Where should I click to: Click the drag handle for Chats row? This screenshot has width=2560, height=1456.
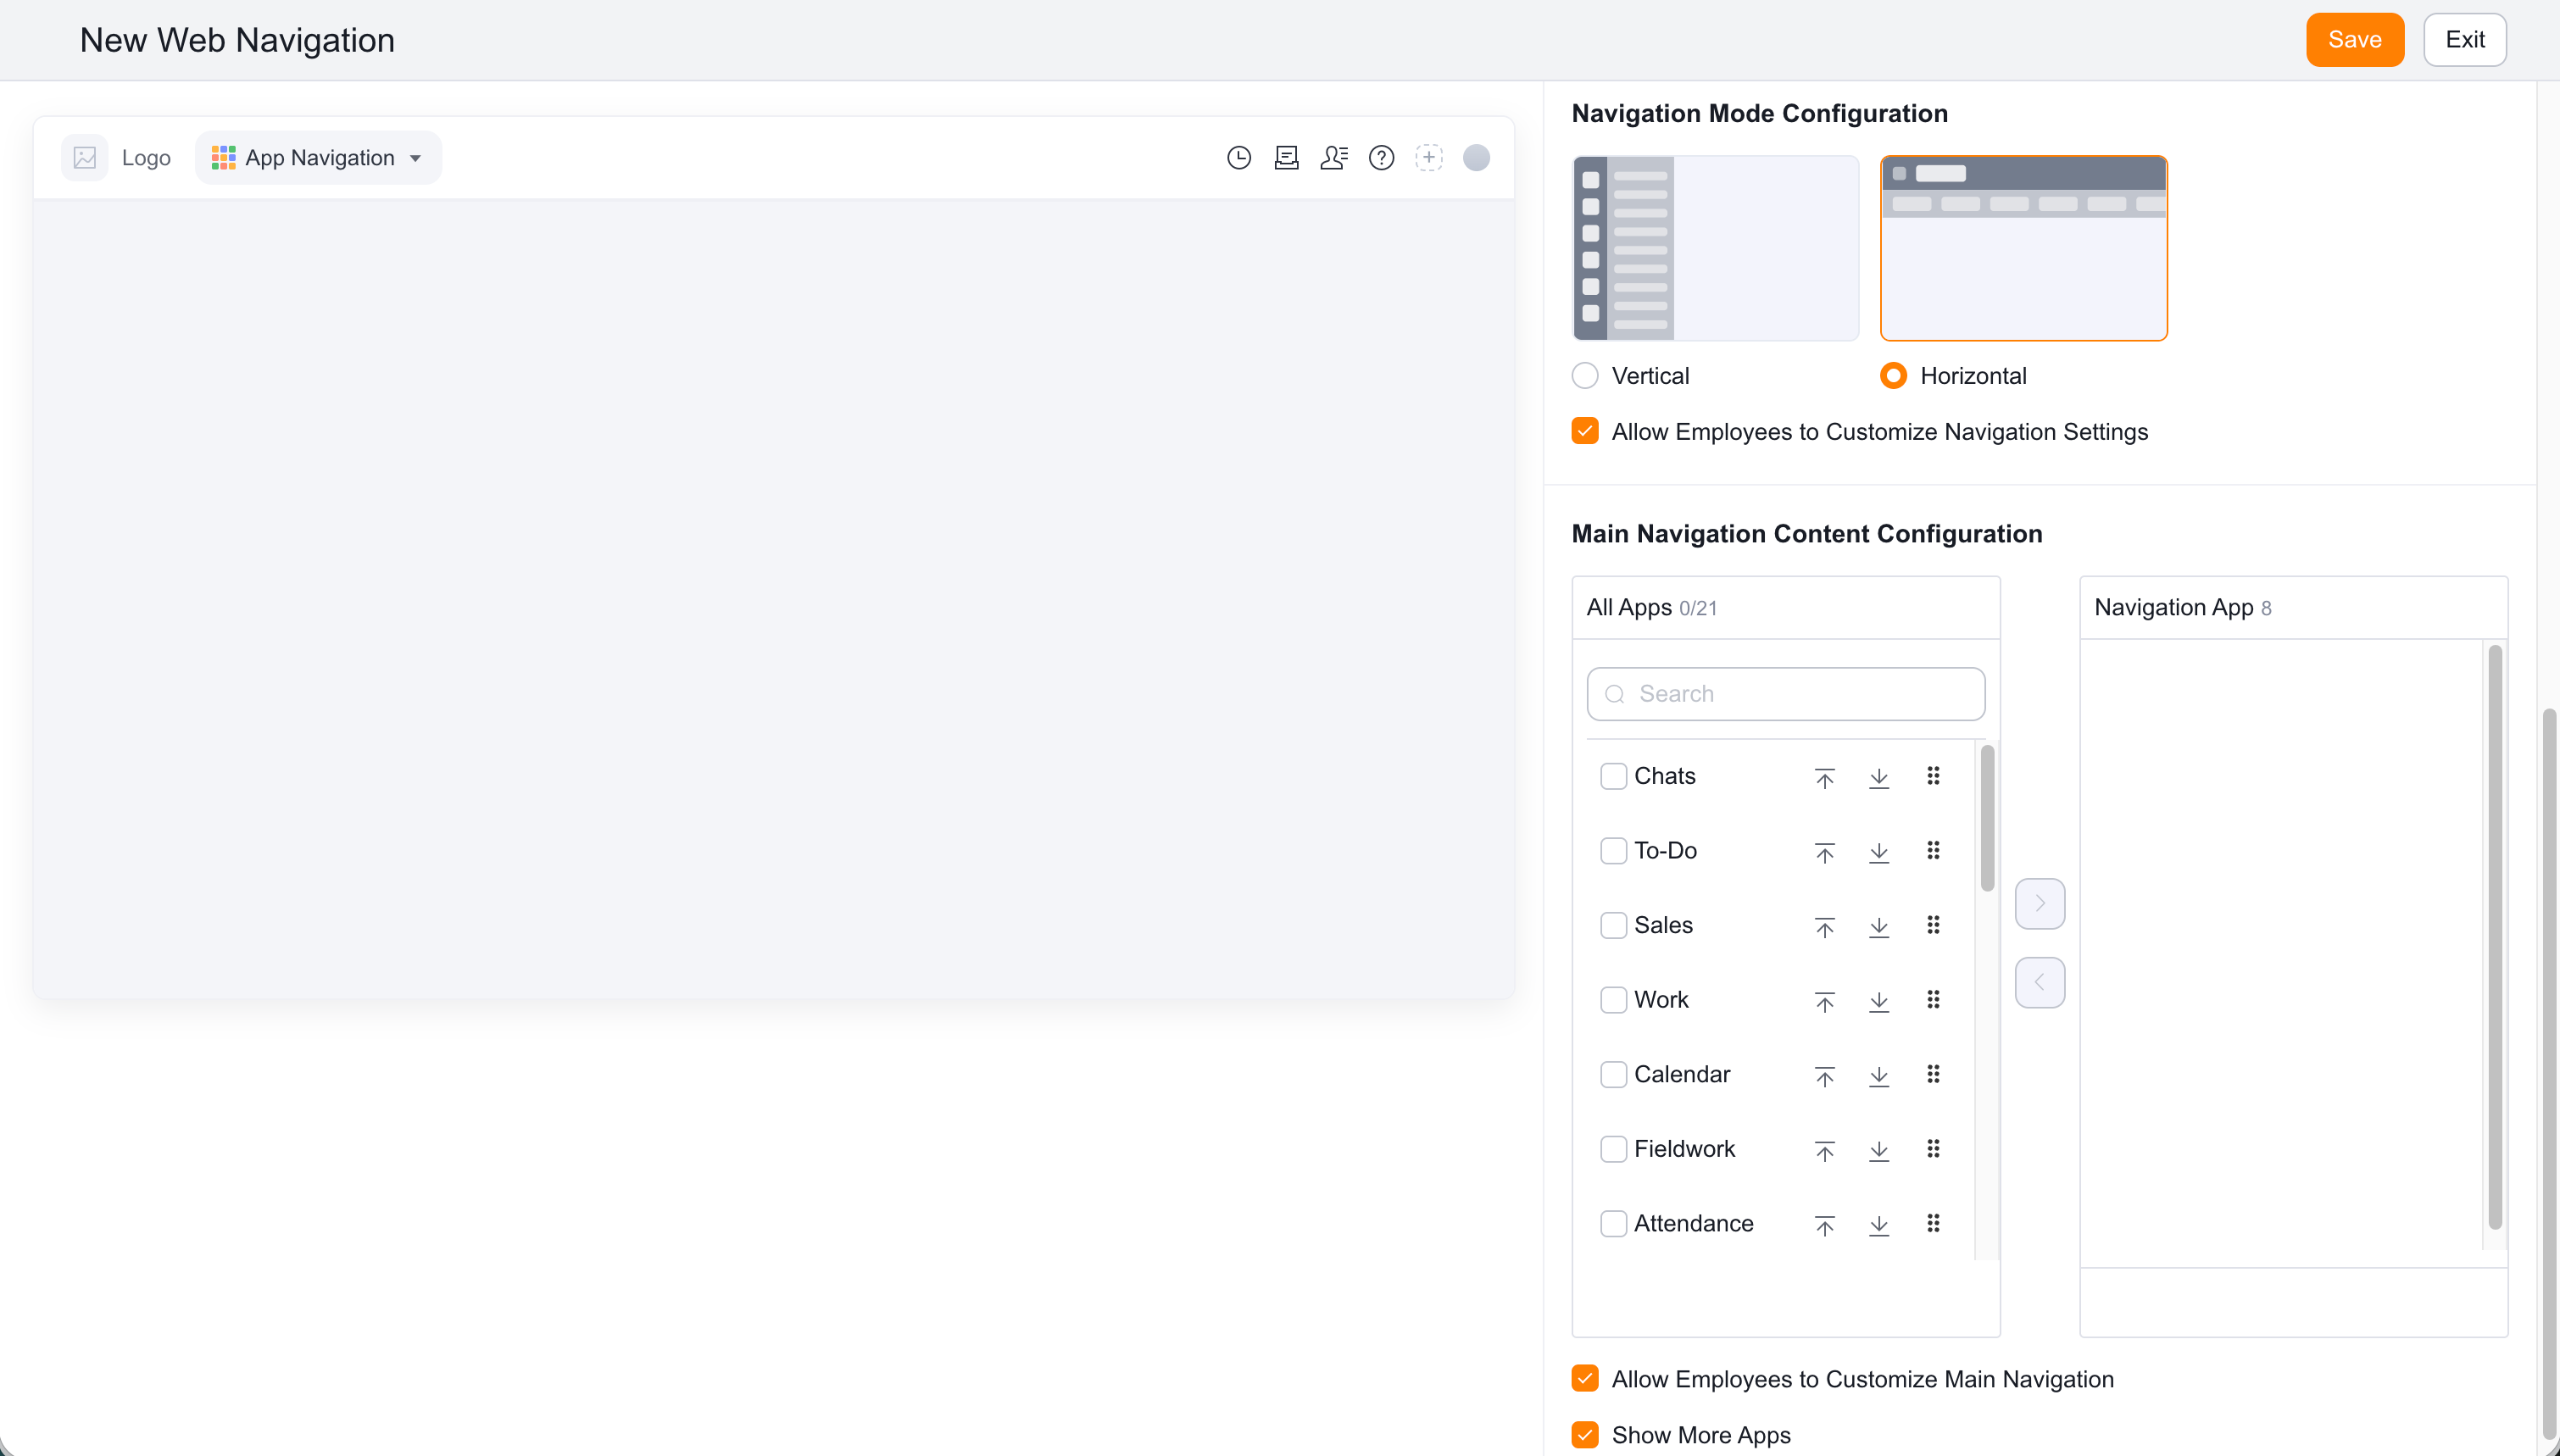click(x=1933, y=776)
